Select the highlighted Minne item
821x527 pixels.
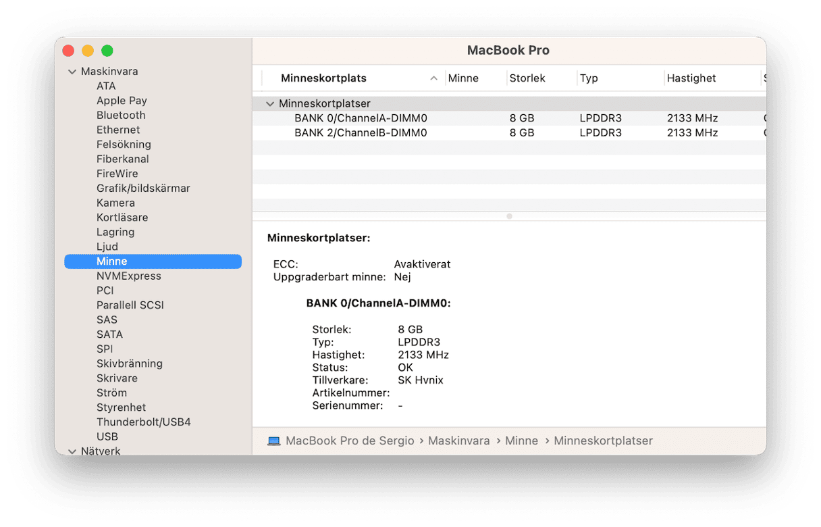pyautogui.click(x=153, y=261)
